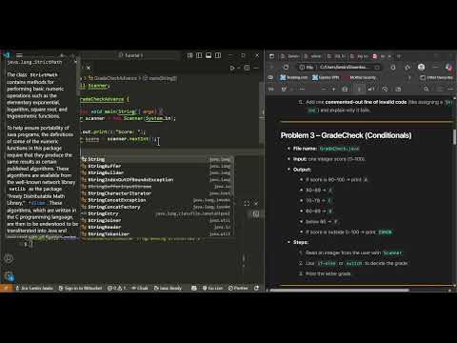This screenshot has height=343, width=457.
Task: Open the Accounts icon in activity bar
Action: pos(9,258)
